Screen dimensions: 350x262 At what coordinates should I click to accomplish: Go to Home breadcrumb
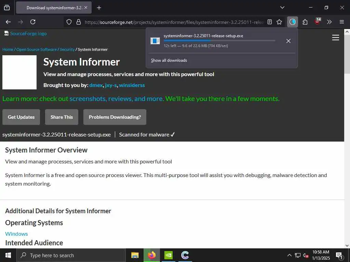point(8,49)
